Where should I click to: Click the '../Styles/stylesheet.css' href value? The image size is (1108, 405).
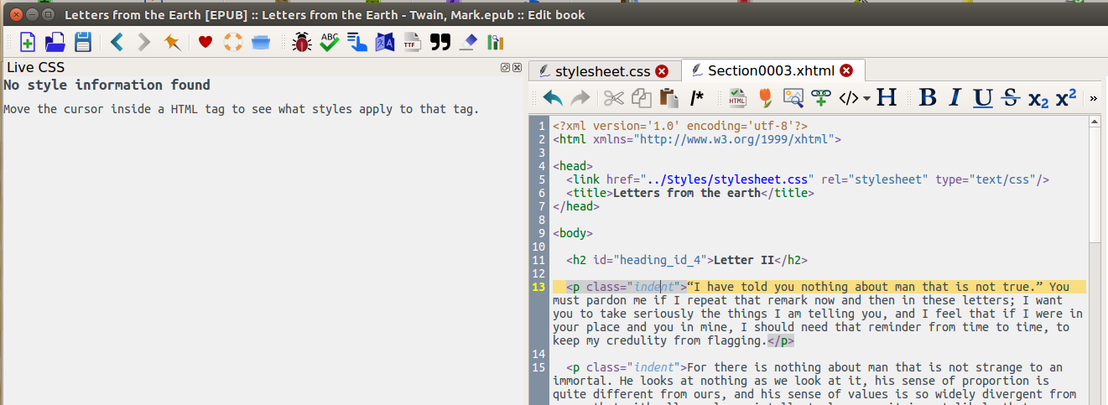point(726,179)
